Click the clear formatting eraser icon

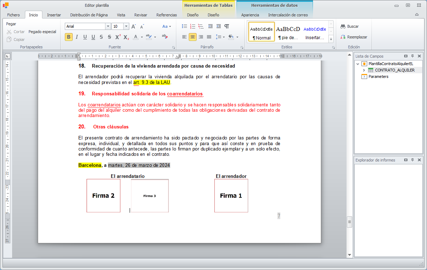click(165, 37)
